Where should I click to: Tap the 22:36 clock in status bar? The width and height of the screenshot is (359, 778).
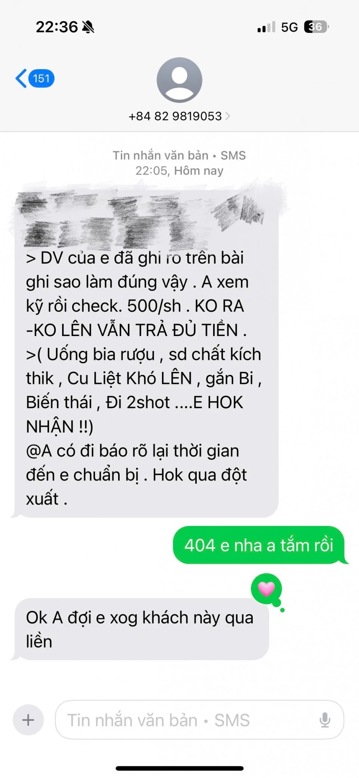click(x=56, y=27)
